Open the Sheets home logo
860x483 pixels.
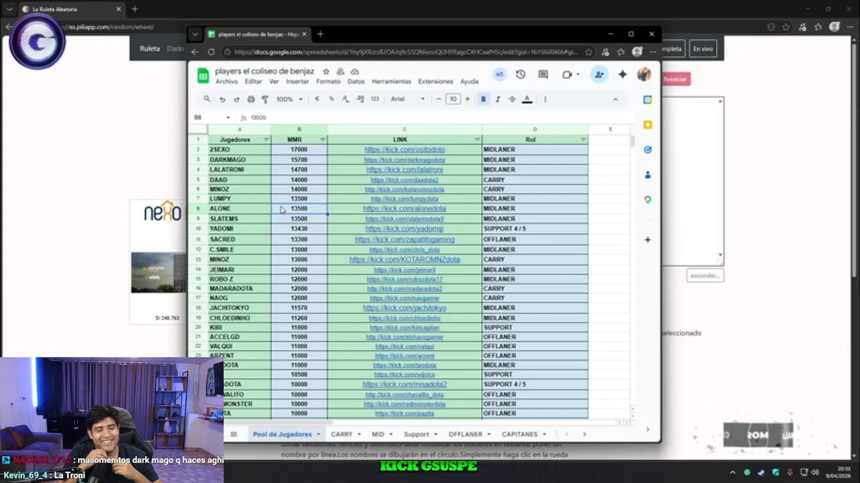coord(203,76)
